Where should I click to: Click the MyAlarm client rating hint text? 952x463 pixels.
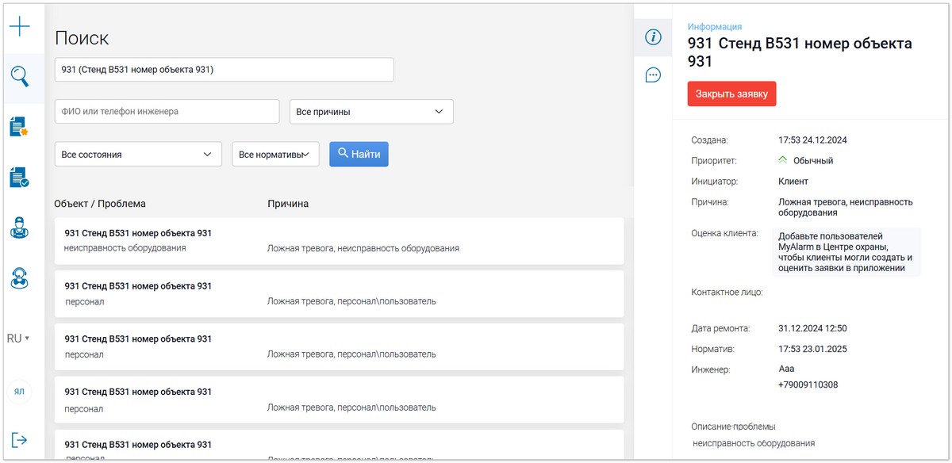coord(846,252)
